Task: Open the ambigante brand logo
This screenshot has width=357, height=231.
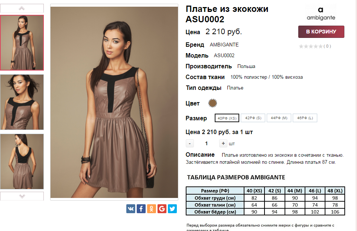Action: click(x=321, y=13)
